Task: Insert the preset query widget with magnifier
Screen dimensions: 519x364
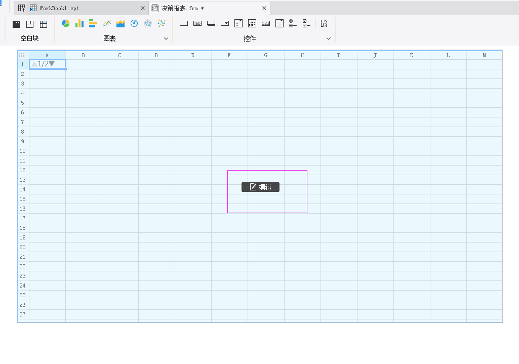Action: pos(324,23)
